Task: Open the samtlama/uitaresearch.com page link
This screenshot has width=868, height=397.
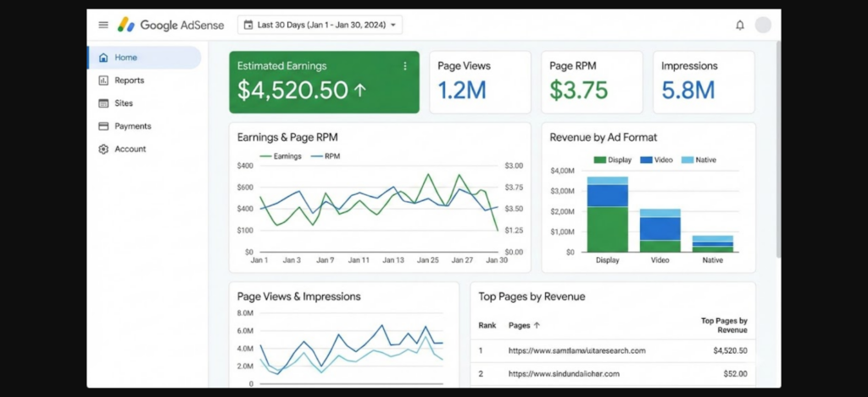Action: click(576, 350)
